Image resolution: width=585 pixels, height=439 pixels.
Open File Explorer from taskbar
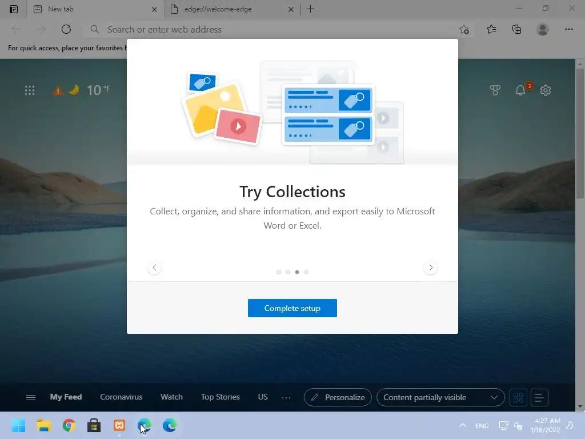[x=43, y=425]
